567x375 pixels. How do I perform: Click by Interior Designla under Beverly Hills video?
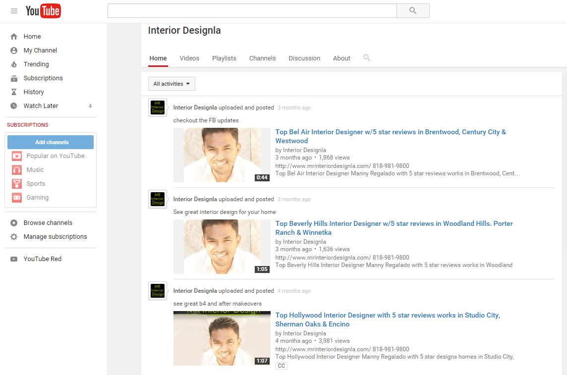click(x=300, y=242)
